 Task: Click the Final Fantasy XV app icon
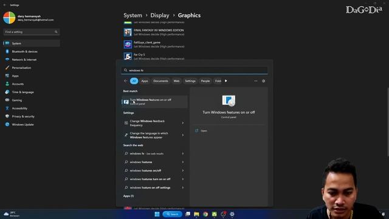(128, 32)
